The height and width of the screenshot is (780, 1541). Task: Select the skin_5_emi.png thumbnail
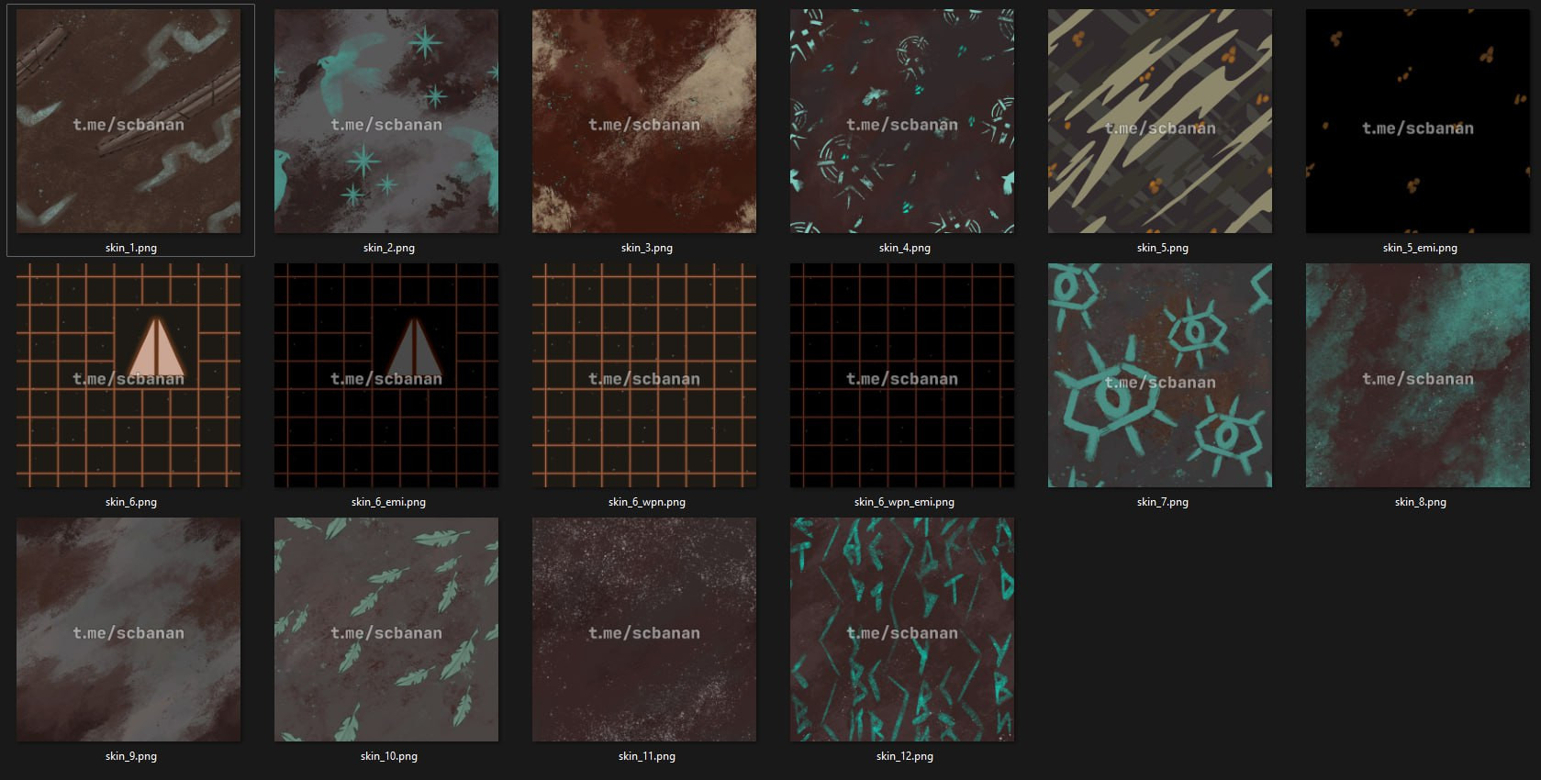(x=1418, y=121)
